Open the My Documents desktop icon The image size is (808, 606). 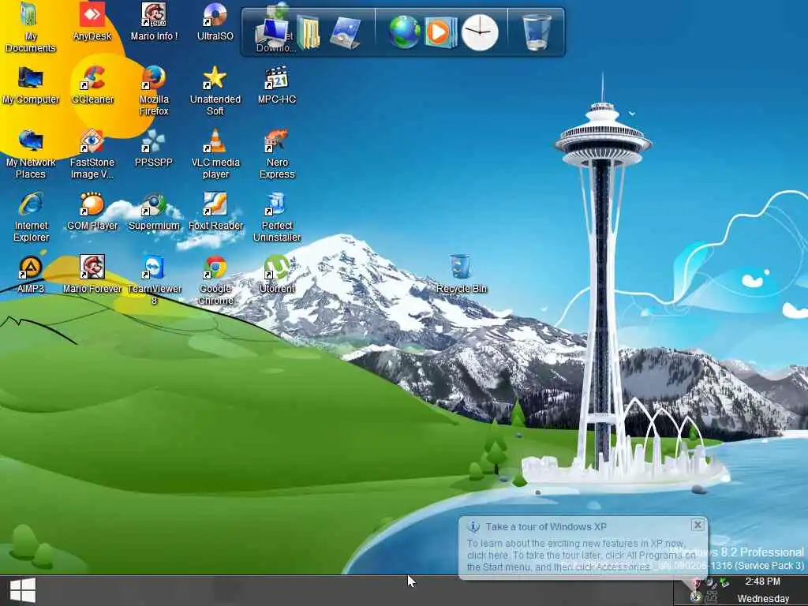pos(30,28)
